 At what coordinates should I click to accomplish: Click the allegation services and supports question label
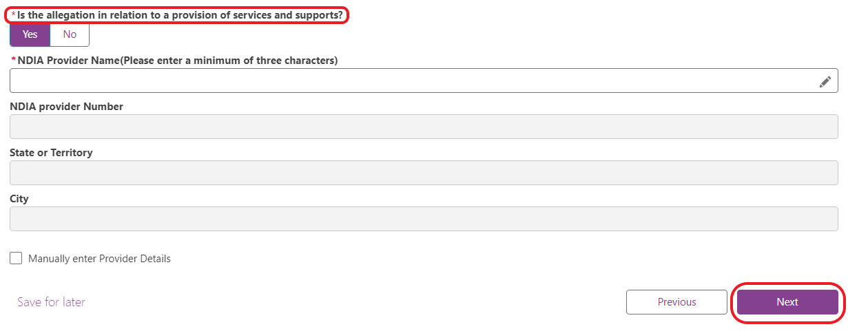[x=180, y=14]
